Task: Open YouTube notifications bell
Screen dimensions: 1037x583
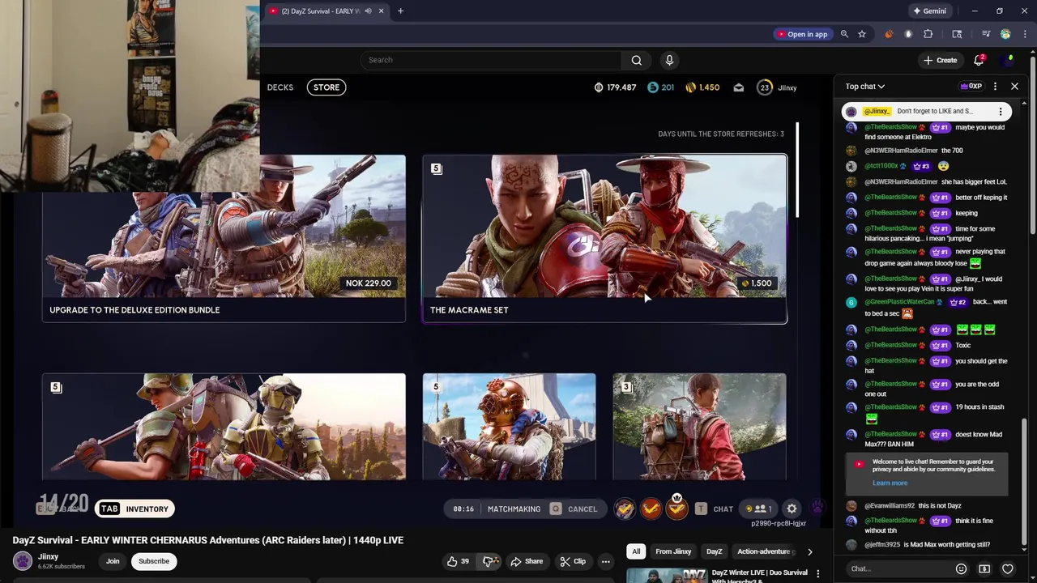Action: 979,60
